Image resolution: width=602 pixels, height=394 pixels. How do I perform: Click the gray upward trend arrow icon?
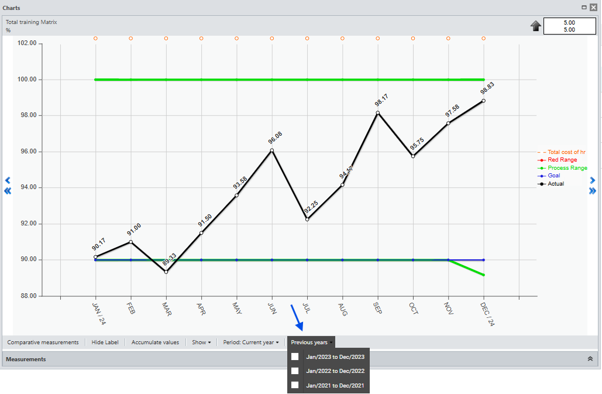535,26
